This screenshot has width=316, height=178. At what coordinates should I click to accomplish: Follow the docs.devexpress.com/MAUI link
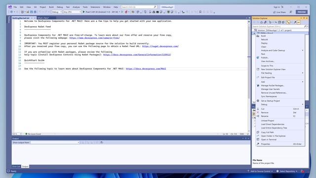click(146, 69)
